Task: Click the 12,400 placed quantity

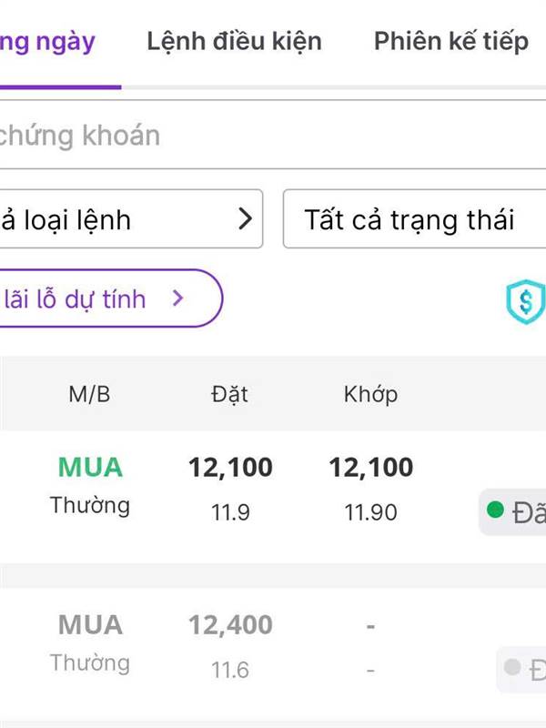Action: [230, 625]
